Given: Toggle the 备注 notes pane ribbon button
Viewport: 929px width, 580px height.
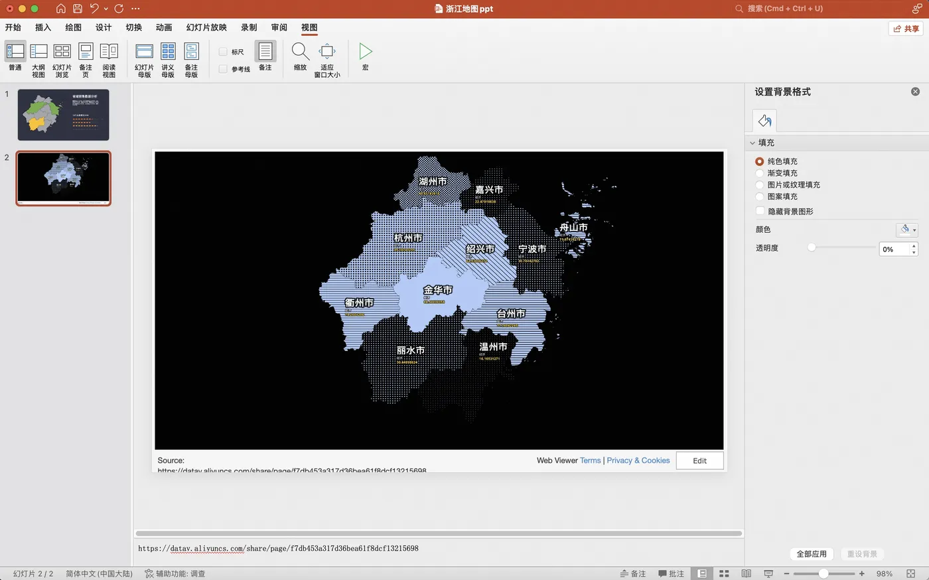Looking at the screenshot, I should click(x=265, y=57).
